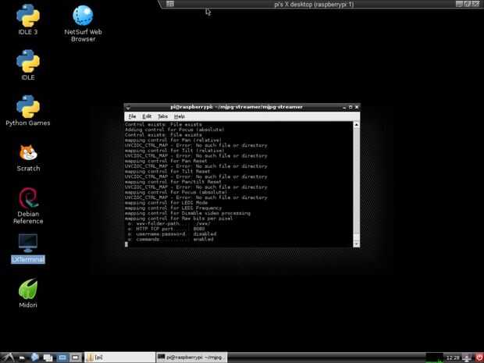
Task: Open the CPU usage monitor graph
Action: [434, 358]
